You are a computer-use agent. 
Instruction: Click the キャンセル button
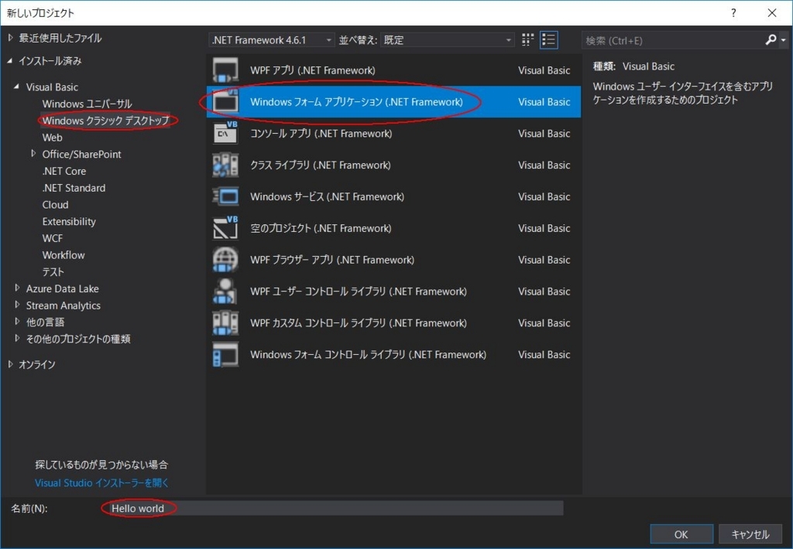pos(750,534)
